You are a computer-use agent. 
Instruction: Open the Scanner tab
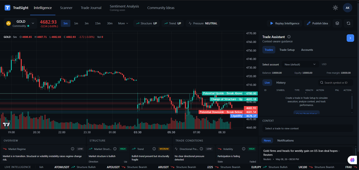(66, 8)
